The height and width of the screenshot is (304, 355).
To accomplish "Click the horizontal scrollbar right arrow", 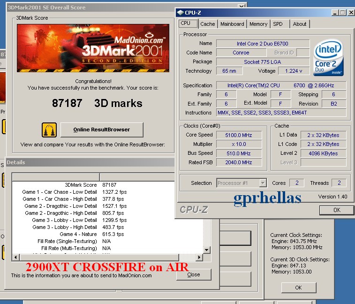I will point(199,258).
